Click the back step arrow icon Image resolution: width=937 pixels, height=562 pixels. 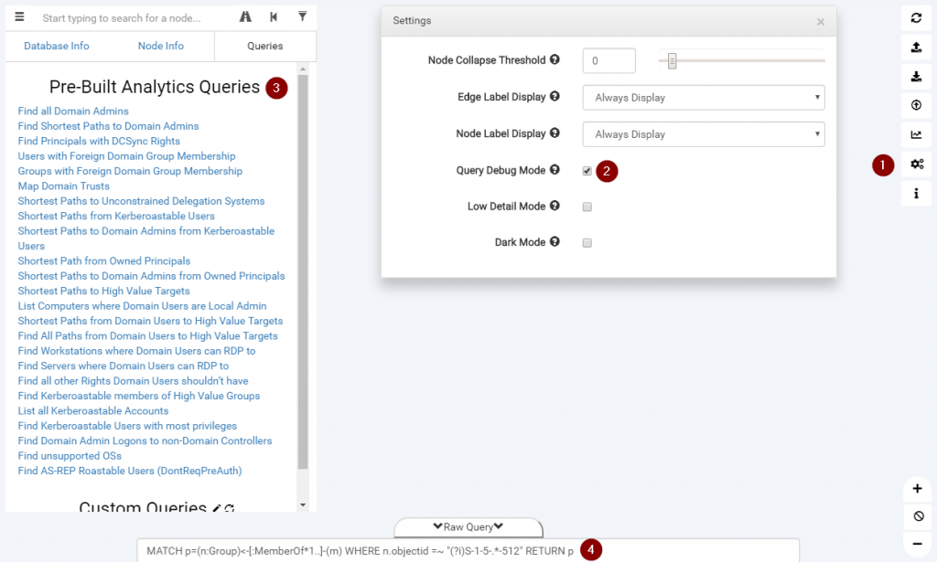click(274, 16)
